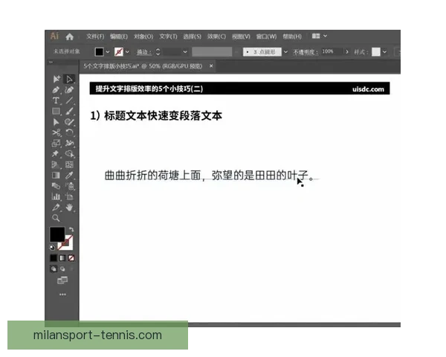Toggle None mode button below swatches
Image resolution: width=446 pixels, height=357 pixels.
71,258
